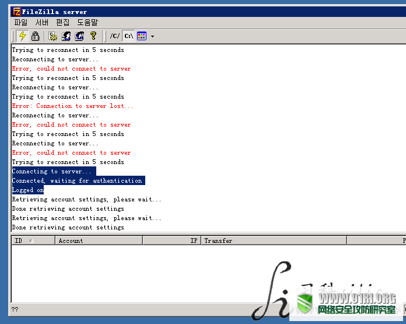Open the 서버 menu
The height and width of the screenshot is (324, 406).
click(41, 22)
